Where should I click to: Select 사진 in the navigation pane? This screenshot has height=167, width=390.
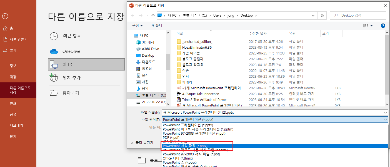point(145,82)
